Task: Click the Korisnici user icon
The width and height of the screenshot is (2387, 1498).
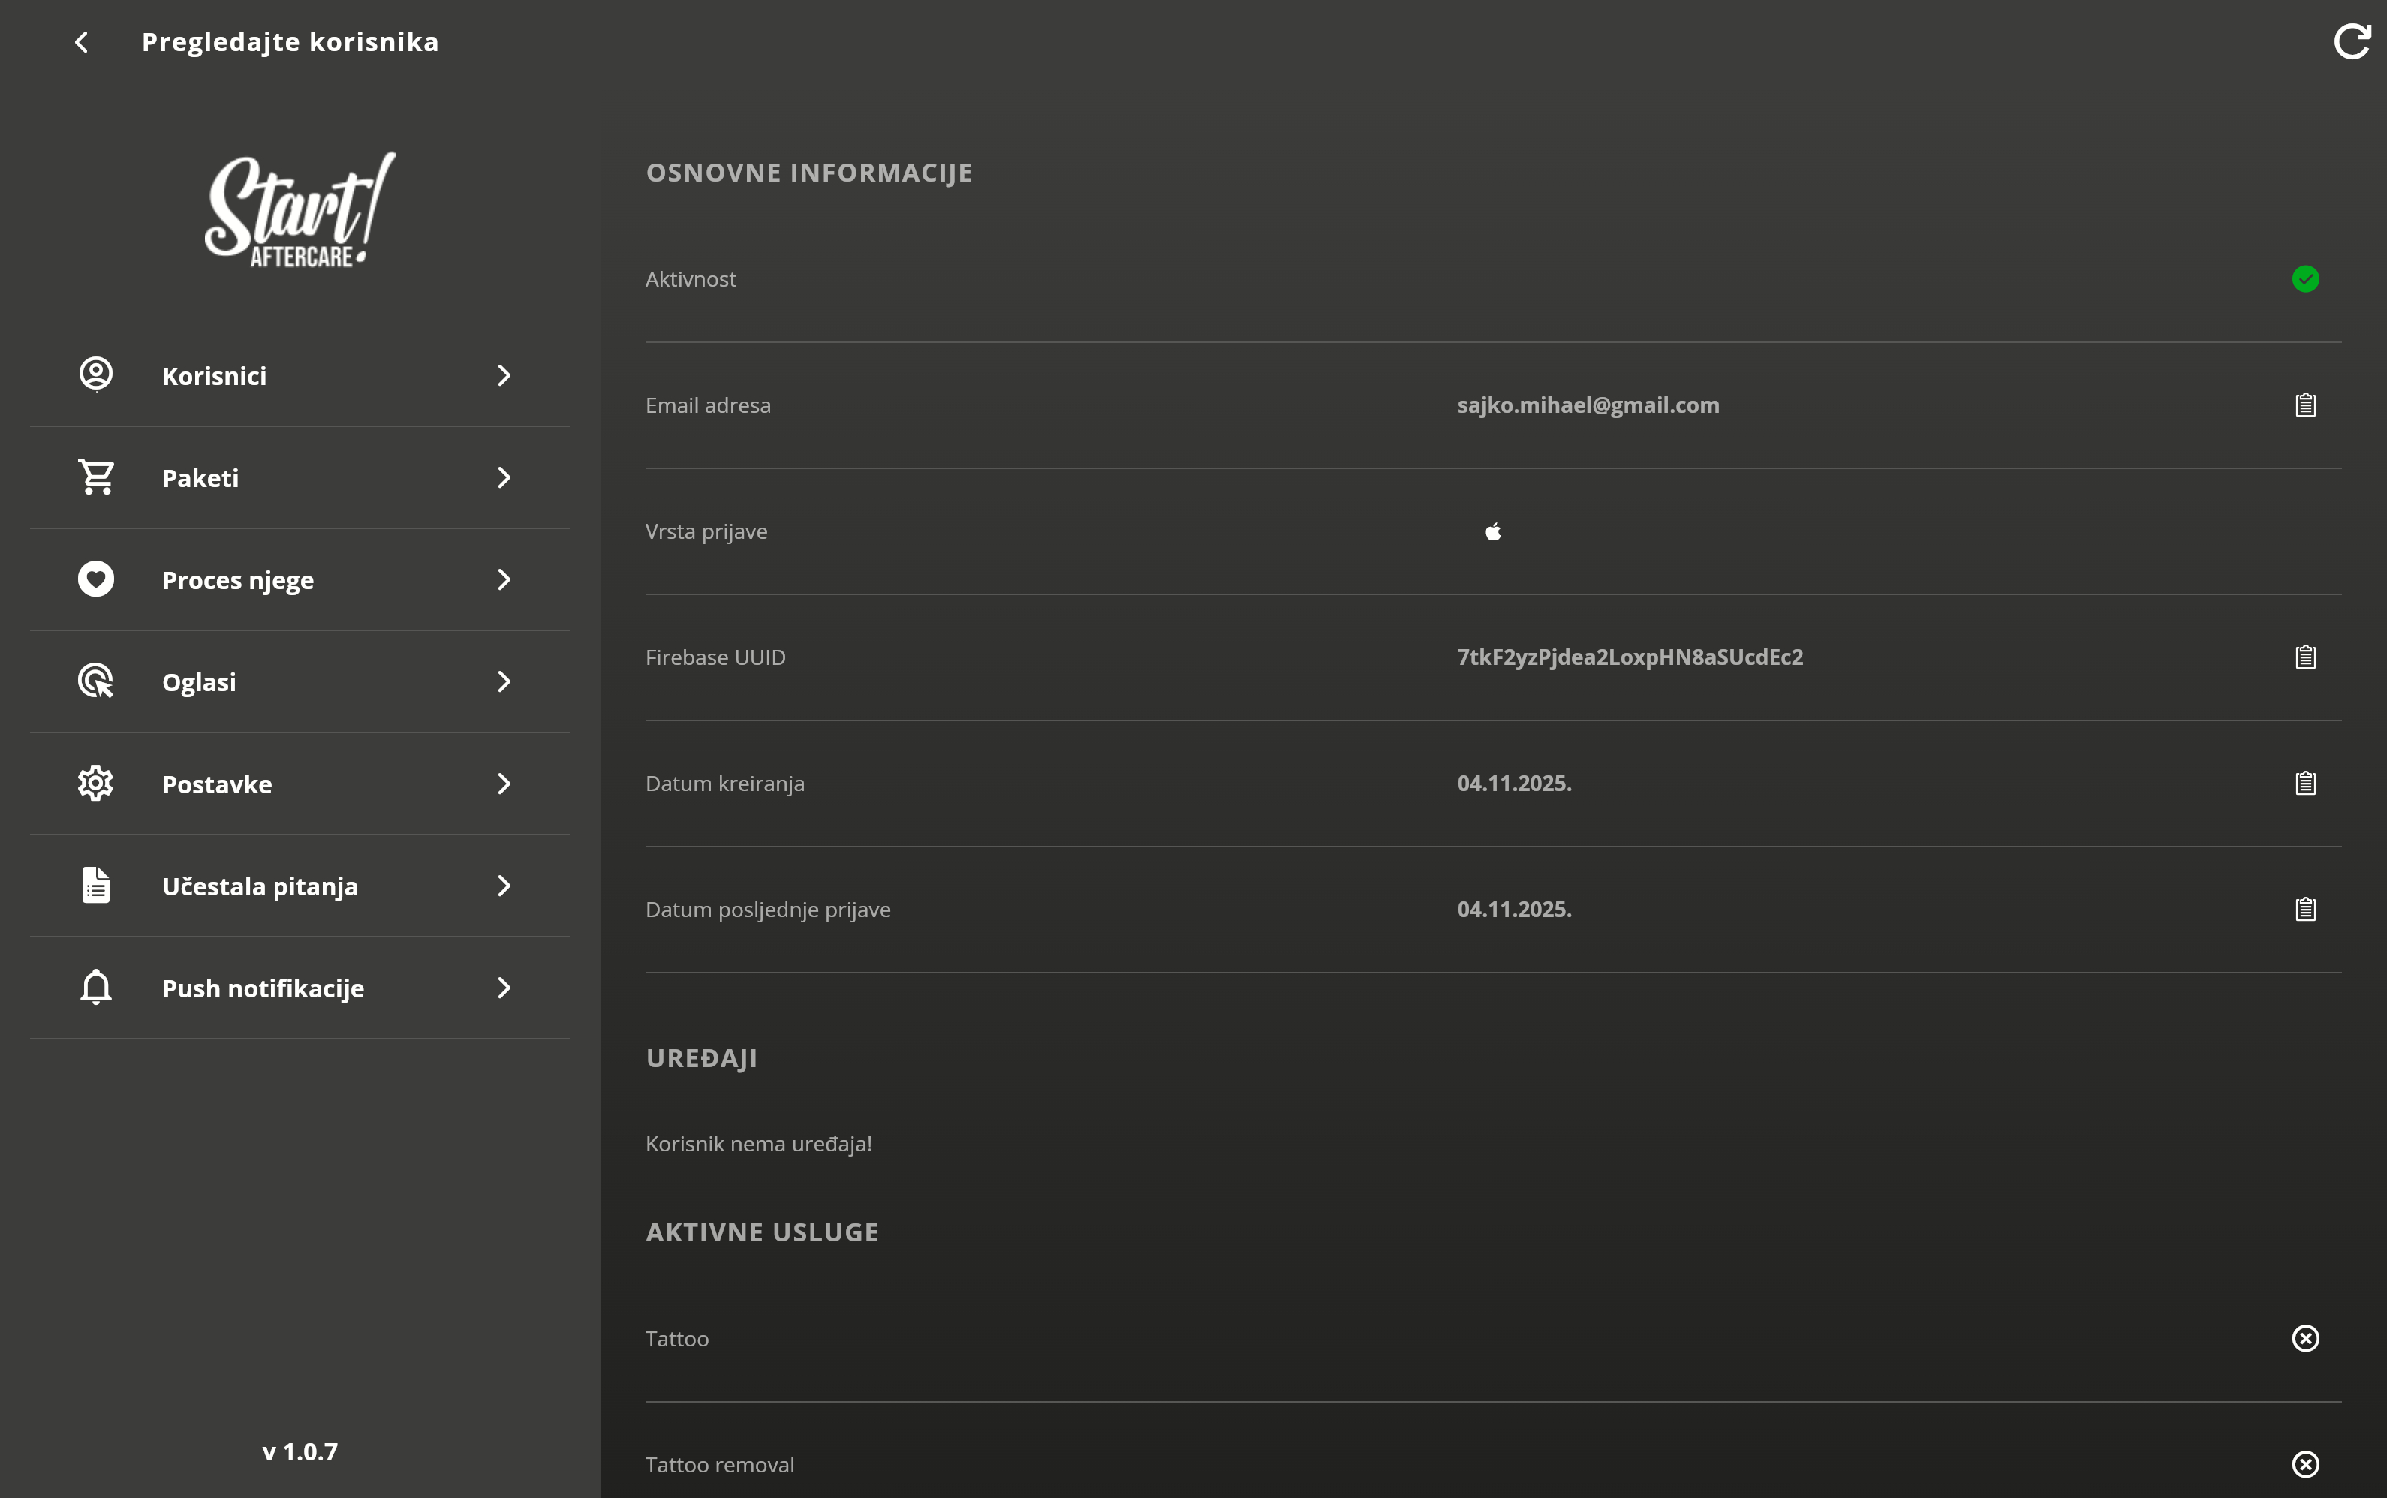Action: 96,374
